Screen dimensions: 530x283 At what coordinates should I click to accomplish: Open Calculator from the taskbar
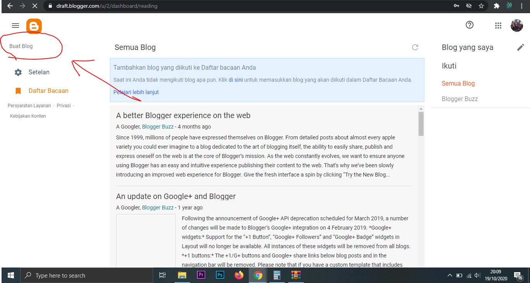click(x=277, y=275)
